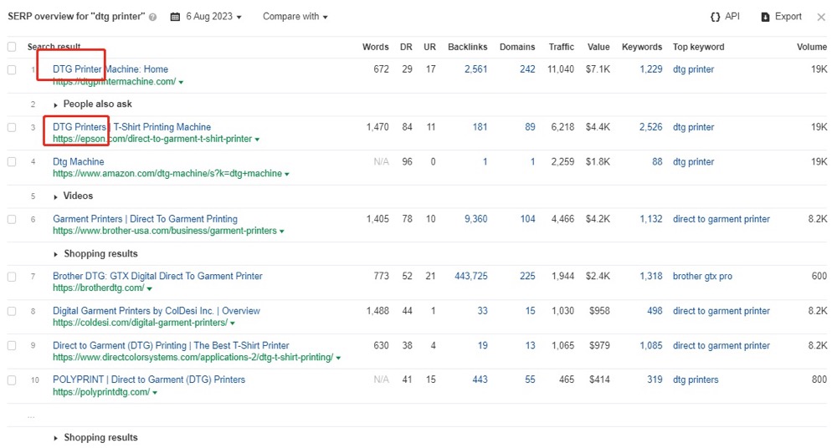Click domains count 225
Image resolution: width=837 pixels, height=448 pixels.
[x=527, y=276]
